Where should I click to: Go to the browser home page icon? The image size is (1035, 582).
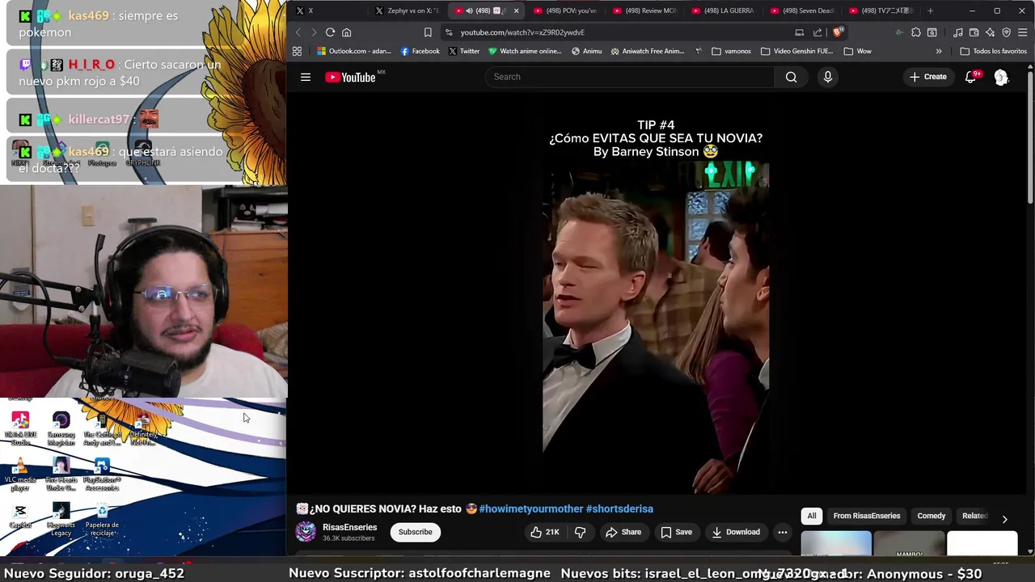[x=346, y=32]
